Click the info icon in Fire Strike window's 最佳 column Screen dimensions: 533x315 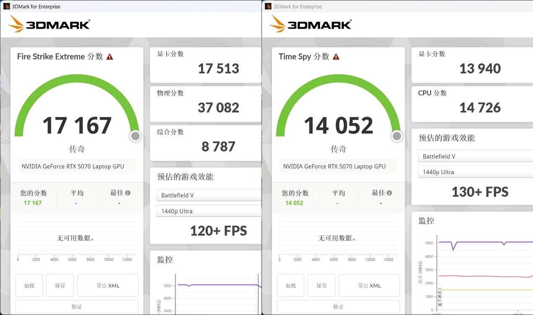[x=128, y=193]
